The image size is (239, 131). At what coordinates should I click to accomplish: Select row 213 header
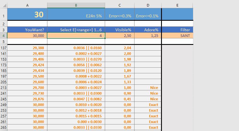pyautogui.click(x=4, y=88)
